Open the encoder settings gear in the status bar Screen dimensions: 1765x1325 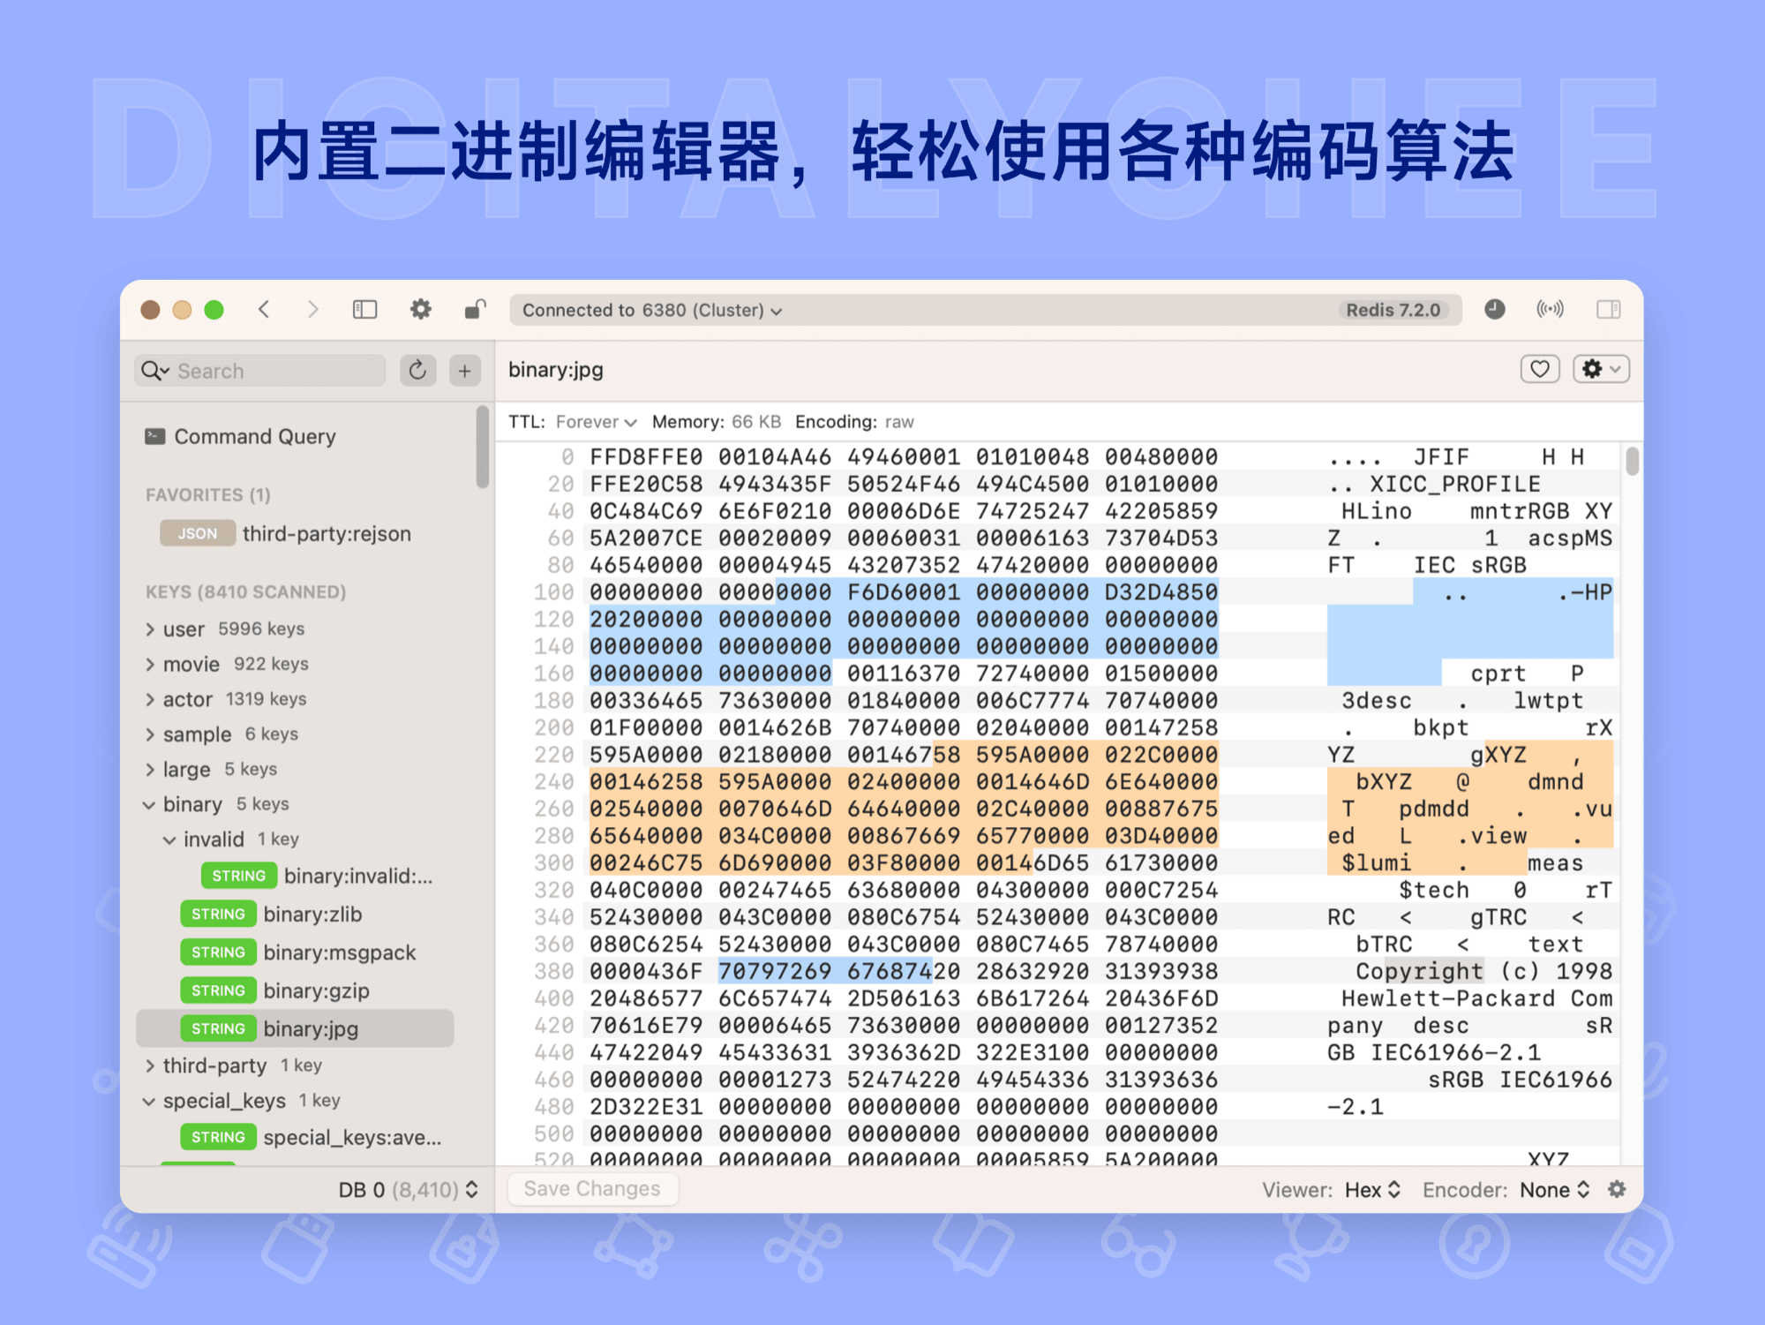(x=1618, y=1189)
